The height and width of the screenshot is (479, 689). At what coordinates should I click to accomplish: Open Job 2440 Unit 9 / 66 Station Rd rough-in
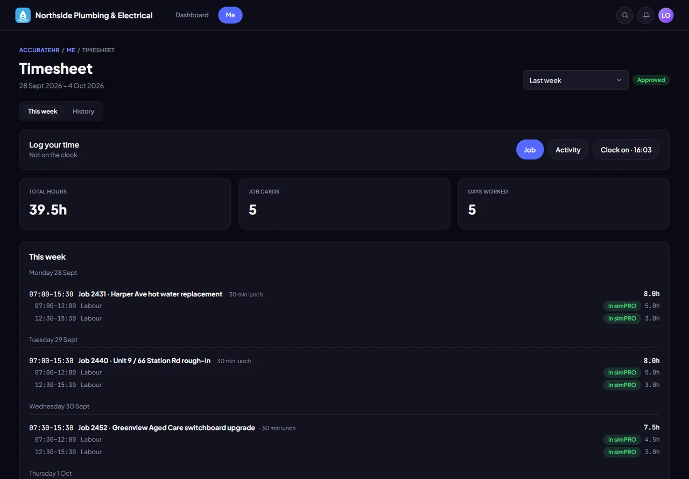tap(144, 360)
